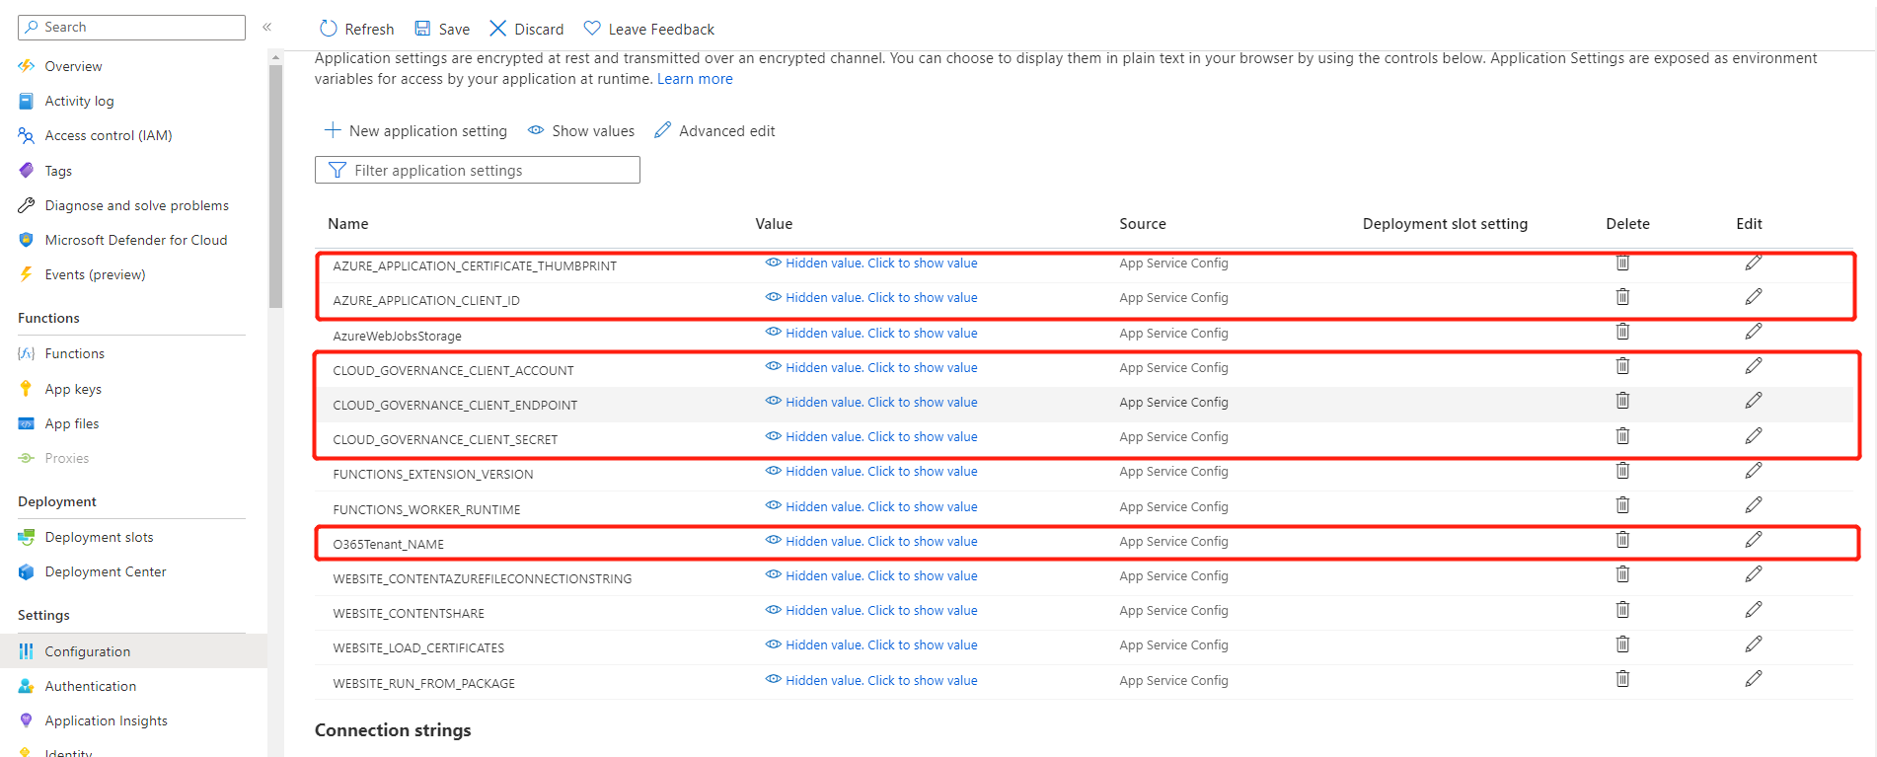Edit the AzureWebJobsStorage setting
Screen dimensions: 1877x757
point(1753,332)
